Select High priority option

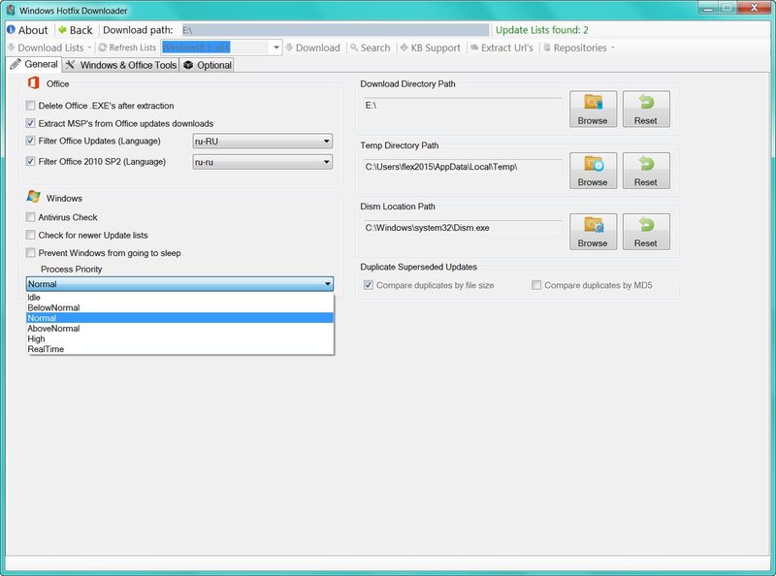[180, 339]
